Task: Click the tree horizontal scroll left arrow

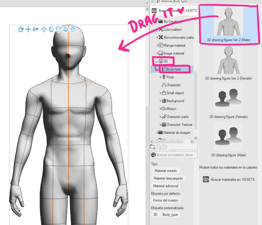Action: click(152, 142)
